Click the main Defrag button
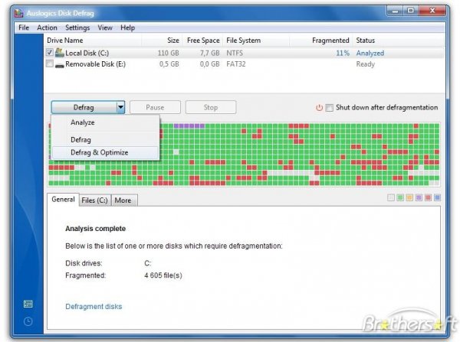 point(84,107)
